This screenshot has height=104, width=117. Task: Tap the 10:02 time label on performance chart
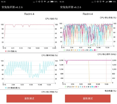(37, 48)
